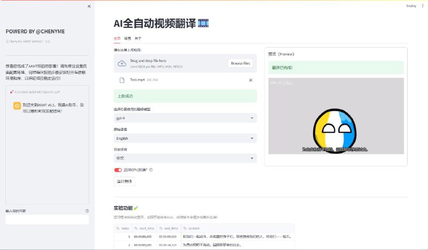428x250 pixels.
Task: Remove the uploaded Test.mp4 file
Action: click(x=250, y=80)
